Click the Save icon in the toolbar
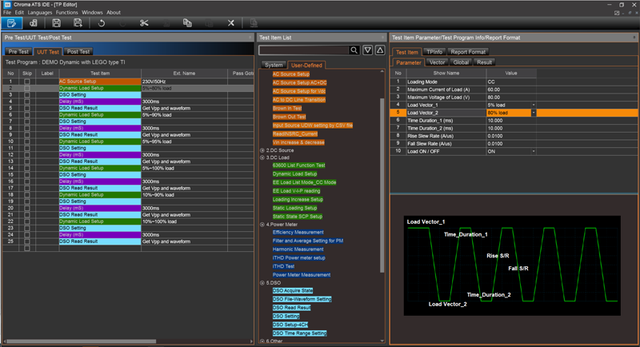640x347 pixels. click(57, 24)
